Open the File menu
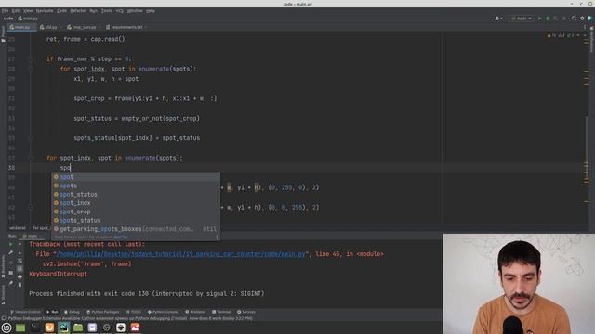 [5, 10]
